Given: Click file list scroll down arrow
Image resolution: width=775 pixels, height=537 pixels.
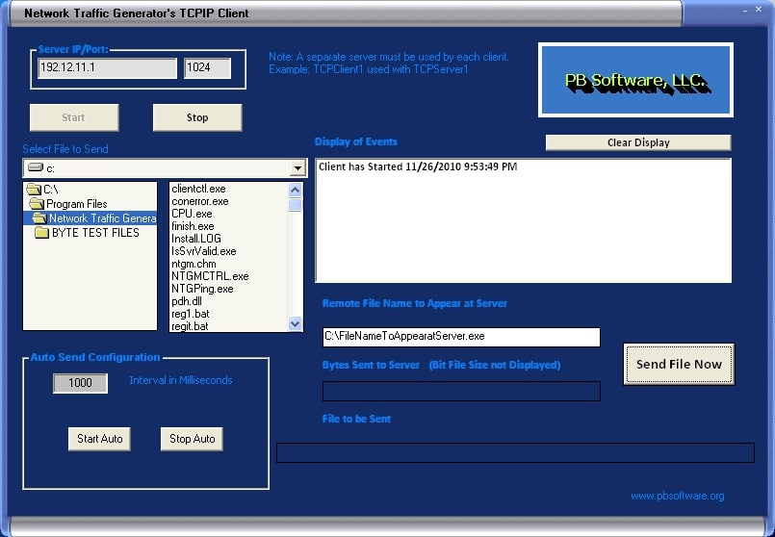Looking at the screenshot, I should 295,324.
